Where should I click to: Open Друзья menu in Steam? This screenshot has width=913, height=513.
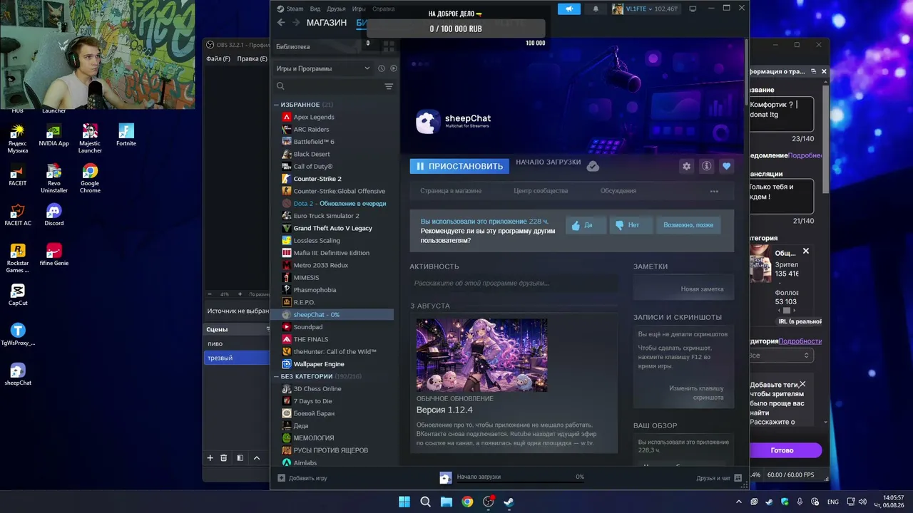[x=336, y=9]
